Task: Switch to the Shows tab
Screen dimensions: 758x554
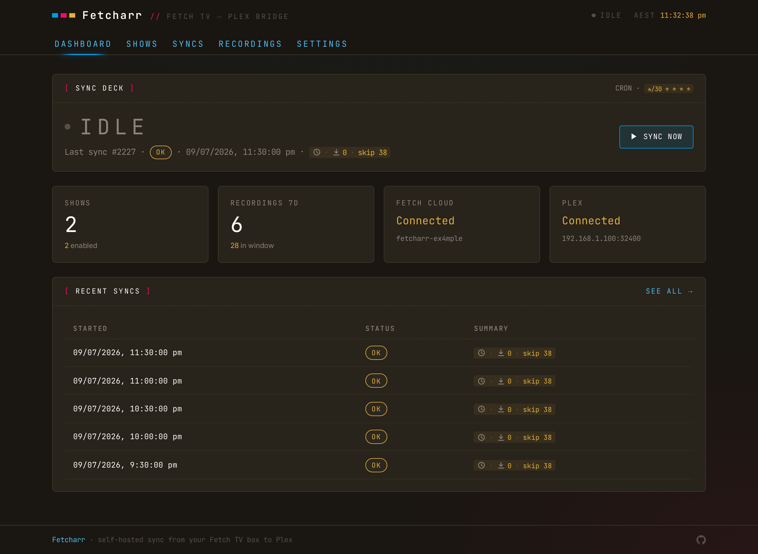Action: [142, 44]
